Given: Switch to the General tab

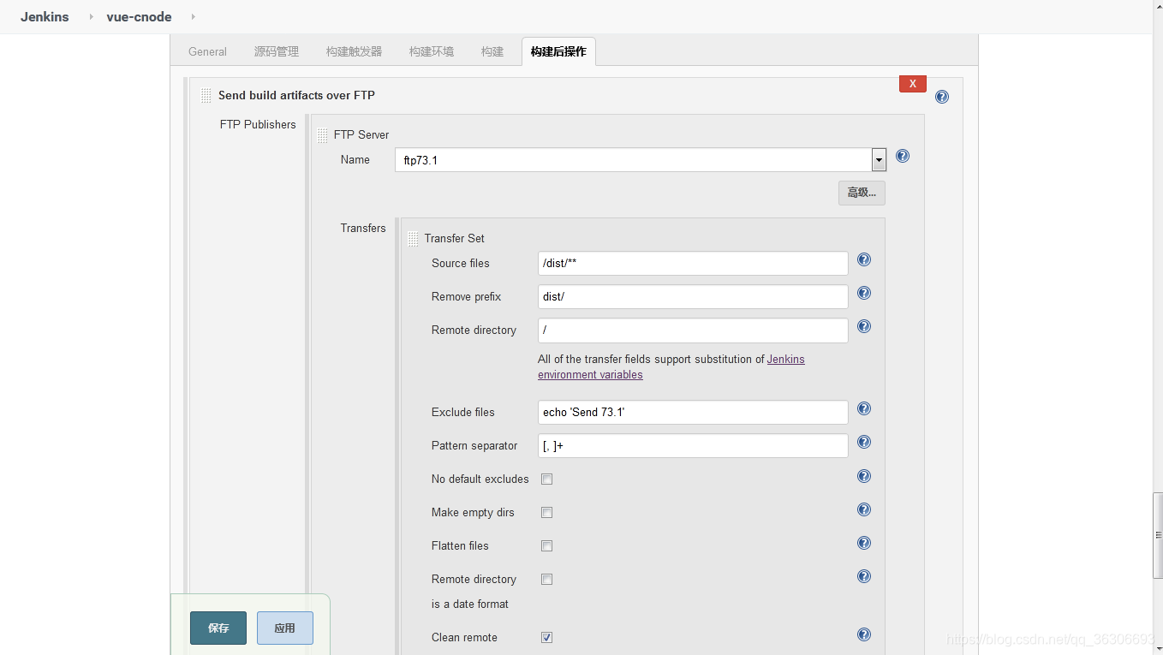Looking at the screenshot, I should point(207,51).
